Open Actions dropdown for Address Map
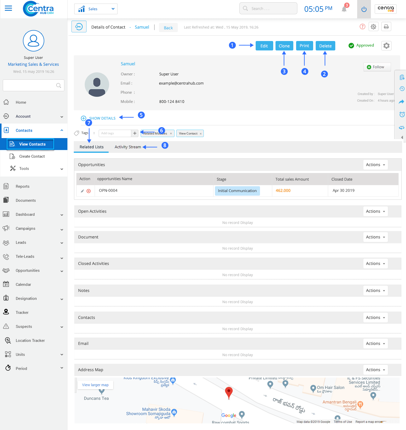Image resolution: width=406 pixels, height=430 pixels. 375,370
